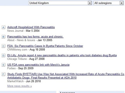Screen dimensions: 125x93
Task: Click the date Aug 18 2008
Action: (37, 50)
